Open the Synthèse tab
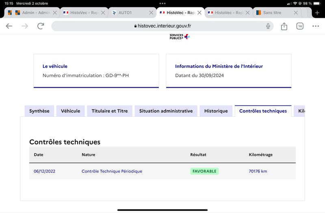 [39, 111]
